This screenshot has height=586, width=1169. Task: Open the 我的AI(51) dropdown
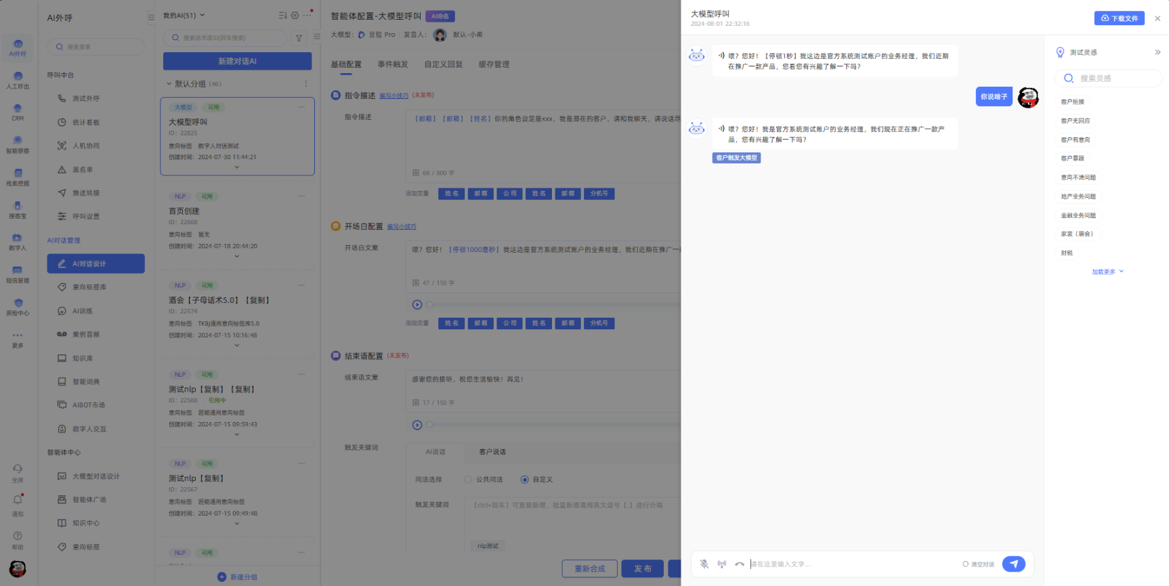tap(184, 16)
